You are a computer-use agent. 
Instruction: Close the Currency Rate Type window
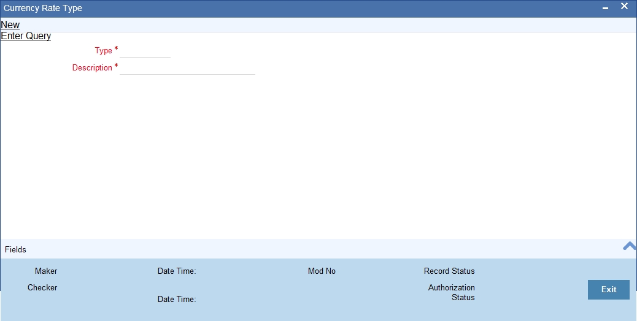[624, 6]
